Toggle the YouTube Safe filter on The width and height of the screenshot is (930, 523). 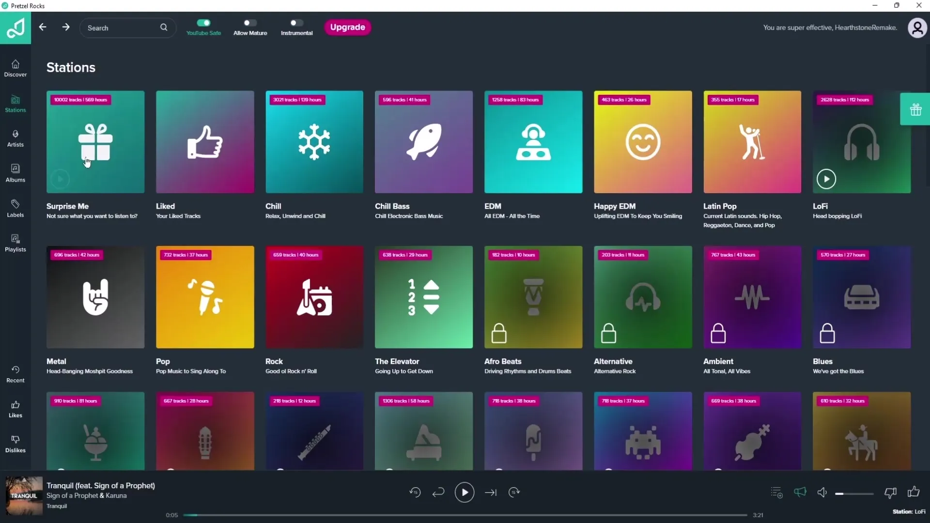pos(204,23)
